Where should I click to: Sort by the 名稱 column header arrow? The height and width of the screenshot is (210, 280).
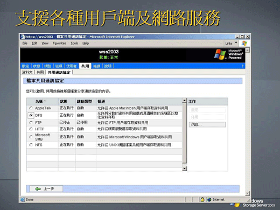(x=45, y=101)
